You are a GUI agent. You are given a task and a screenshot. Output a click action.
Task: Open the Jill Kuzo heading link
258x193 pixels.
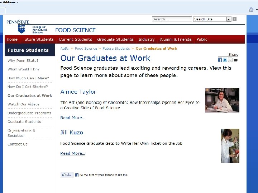coord(72,133)
